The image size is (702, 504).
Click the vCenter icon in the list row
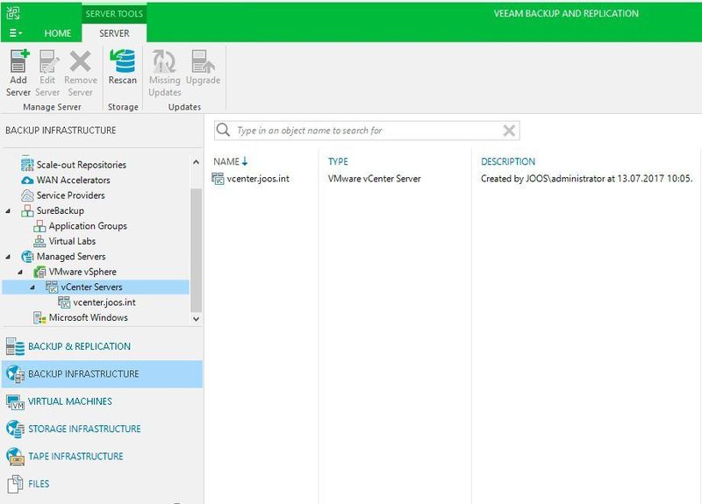point(218,179)
